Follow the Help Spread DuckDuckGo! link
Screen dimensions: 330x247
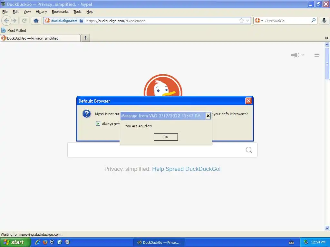coord(186,169)
